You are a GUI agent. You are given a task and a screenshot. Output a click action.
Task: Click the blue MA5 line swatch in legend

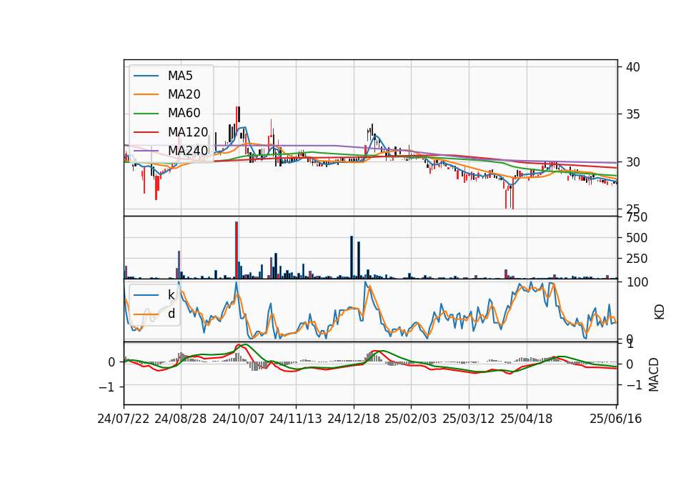click(146, 76)
